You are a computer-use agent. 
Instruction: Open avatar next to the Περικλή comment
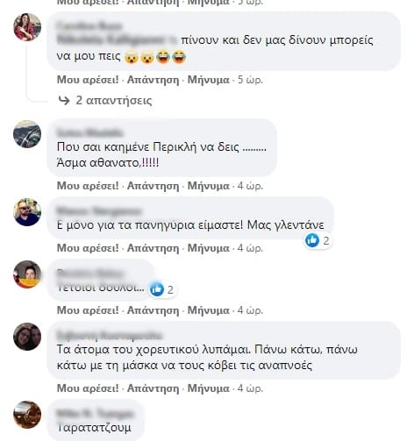[27, 134]
